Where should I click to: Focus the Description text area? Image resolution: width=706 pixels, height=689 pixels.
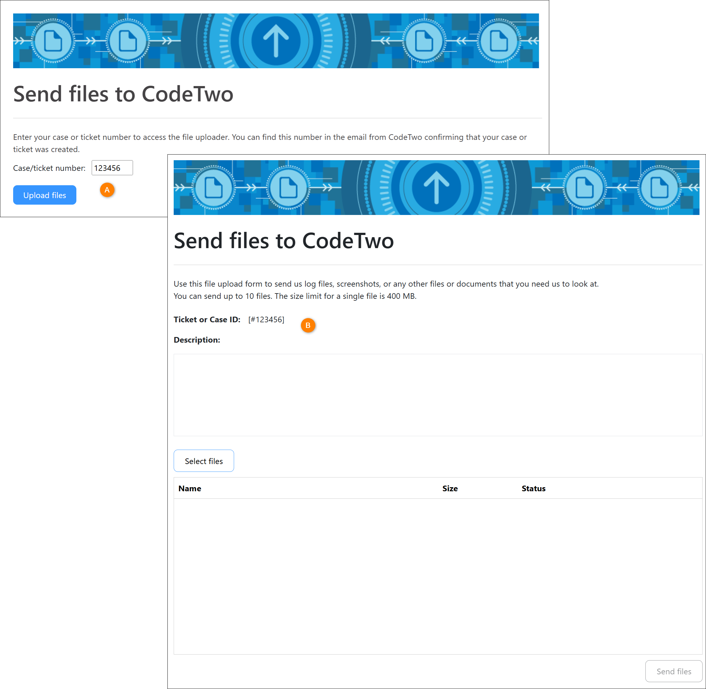pyautogui.click(x=438, y=395)
